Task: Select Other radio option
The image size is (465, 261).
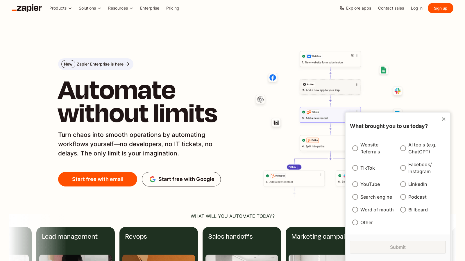Action: [355, 222]
